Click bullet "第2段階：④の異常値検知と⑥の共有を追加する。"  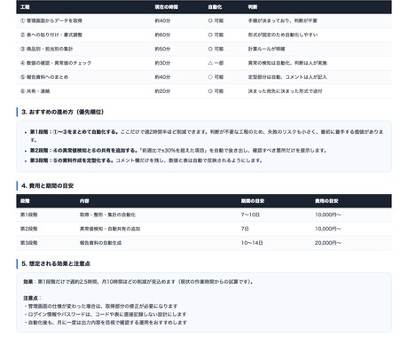(x=83, y=150)
